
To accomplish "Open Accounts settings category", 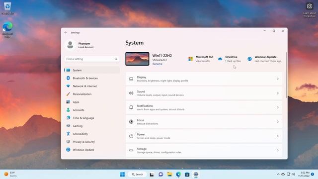I will 92,110.
